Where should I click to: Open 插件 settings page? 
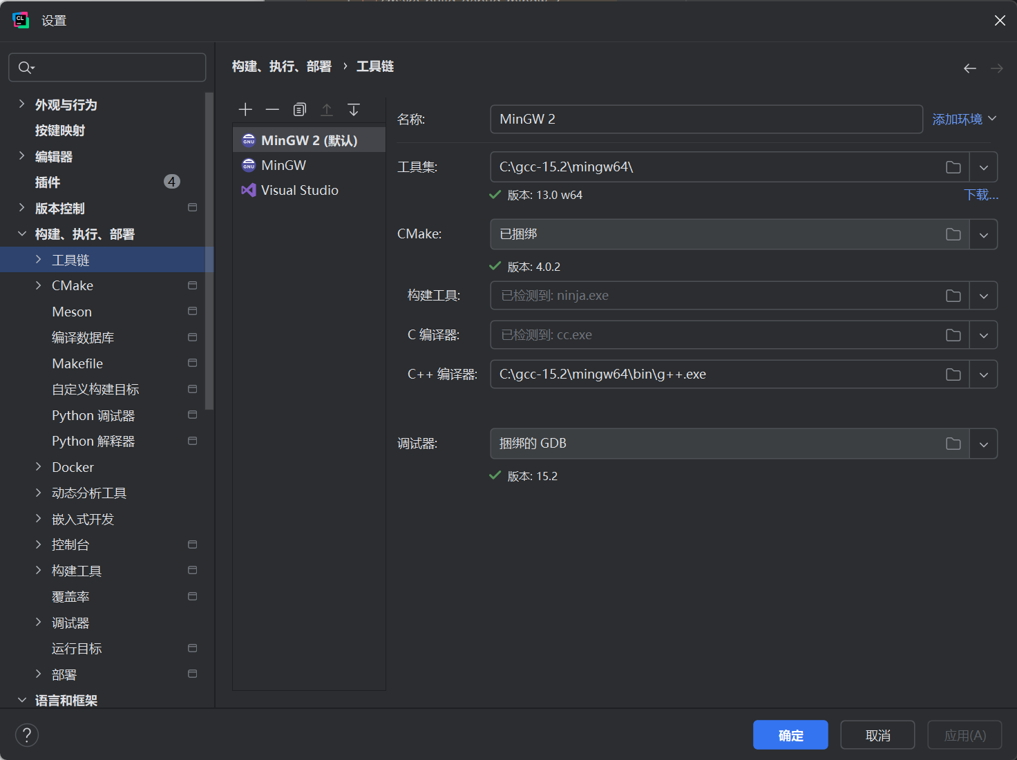(48, 182)
